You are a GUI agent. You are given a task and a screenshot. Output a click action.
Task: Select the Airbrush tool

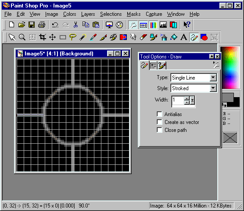click(x=164, y=37)
